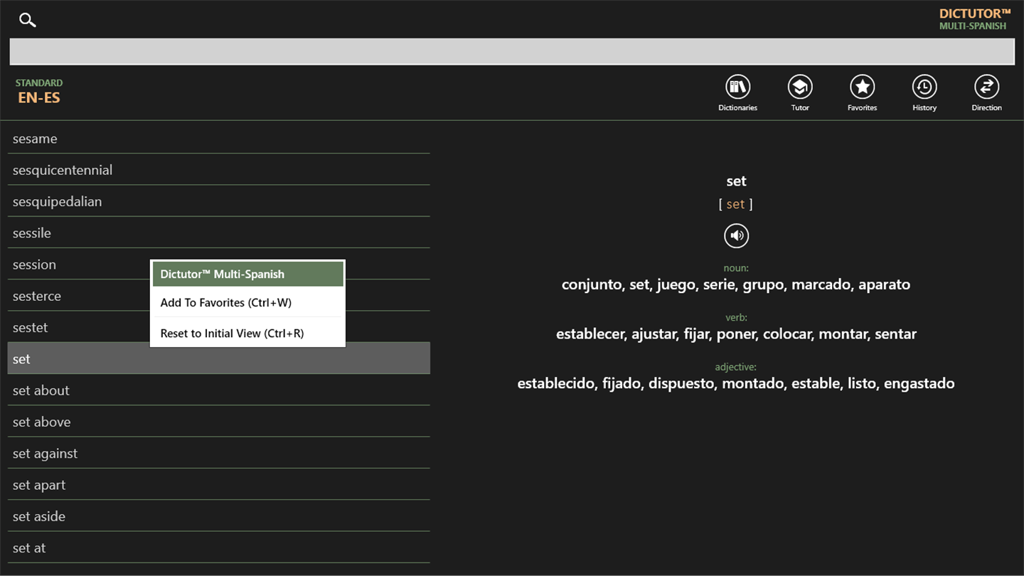This screenshot has width=1024, height=576.
Task: Show the Favorites list
Action: tap(862, 93)
